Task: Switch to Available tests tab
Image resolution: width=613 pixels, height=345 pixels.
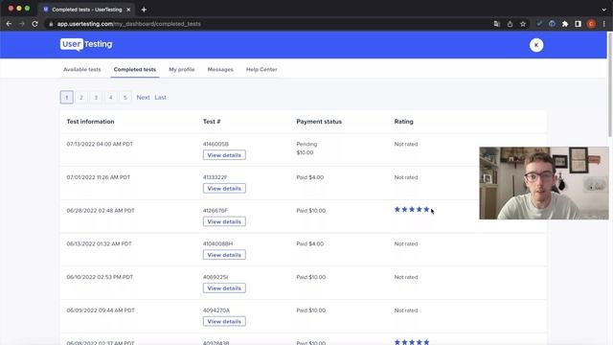Action: coord(82,70)
